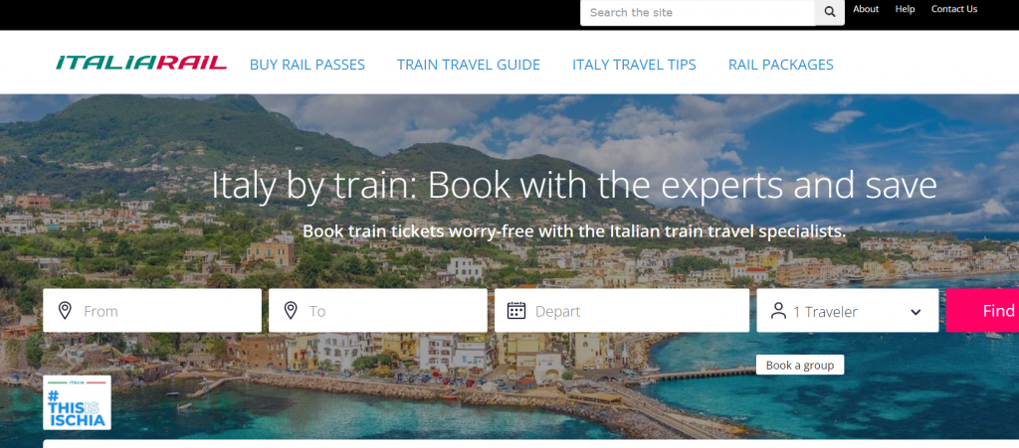Open the 1 Traveler dropdown

click(848, 311)
